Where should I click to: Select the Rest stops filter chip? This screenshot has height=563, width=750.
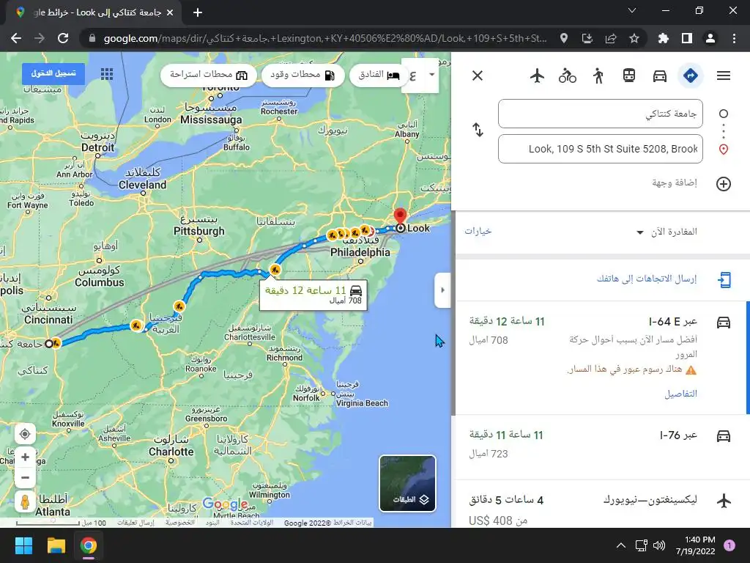(209, 76)
